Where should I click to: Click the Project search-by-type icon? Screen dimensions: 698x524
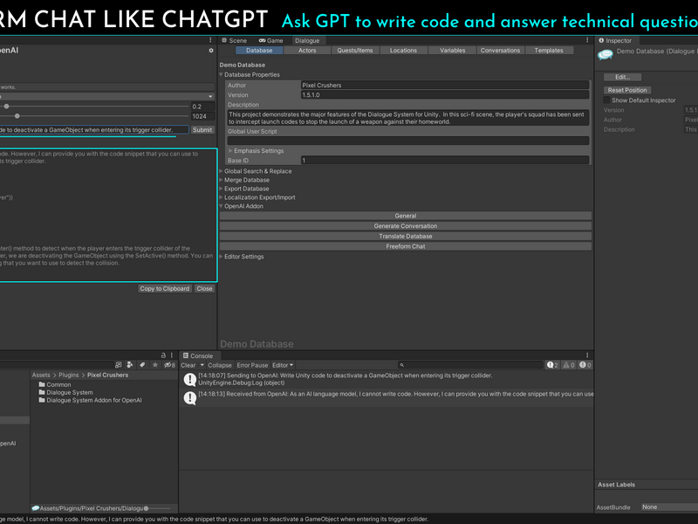pos(130,365)
